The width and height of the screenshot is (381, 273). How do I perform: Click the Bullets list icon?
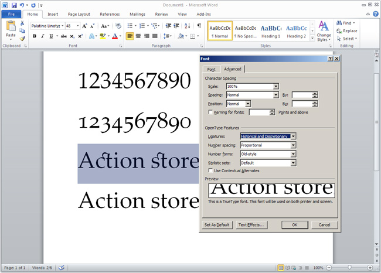point(130,26)
